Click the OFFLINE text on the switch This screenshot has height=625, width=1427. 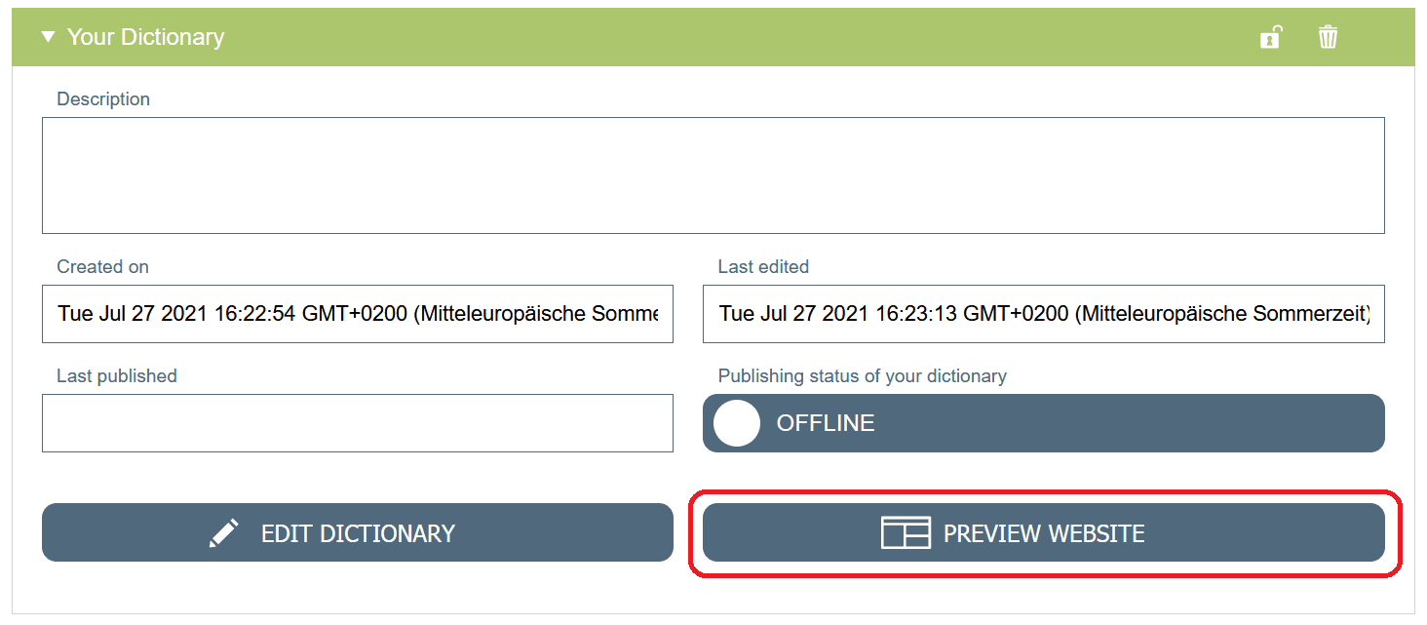(826, 423)
